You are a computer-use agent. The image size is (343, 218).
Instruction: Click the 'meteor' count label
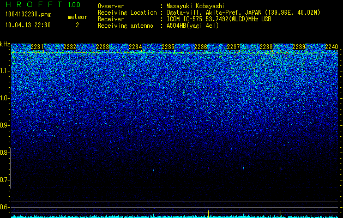point(77,17)
